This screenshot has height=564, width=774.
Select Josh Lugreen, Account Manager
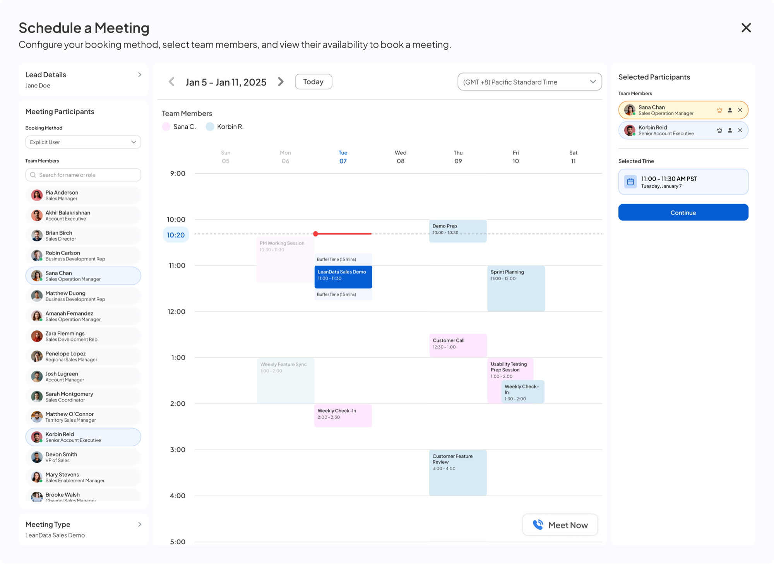click(83, 376)
